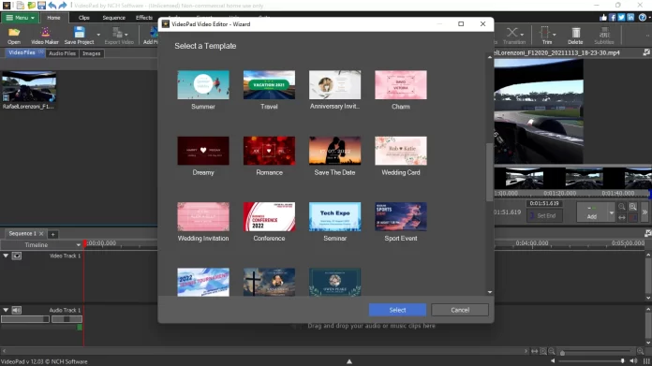This screenshot has height=366, width=652.
Task: Click Cancel in the Wizard dialog
Action: (x=460, y=310)
